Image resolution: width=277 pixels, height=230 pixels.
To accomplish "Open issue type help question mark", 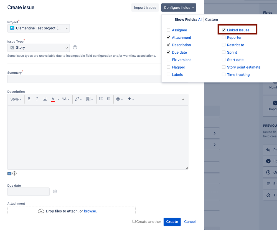I will tap(75, 47).
